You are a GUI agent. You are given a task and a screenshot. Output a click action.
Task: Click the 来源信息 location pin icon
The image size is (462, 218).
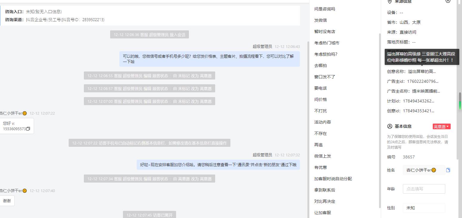389,1
